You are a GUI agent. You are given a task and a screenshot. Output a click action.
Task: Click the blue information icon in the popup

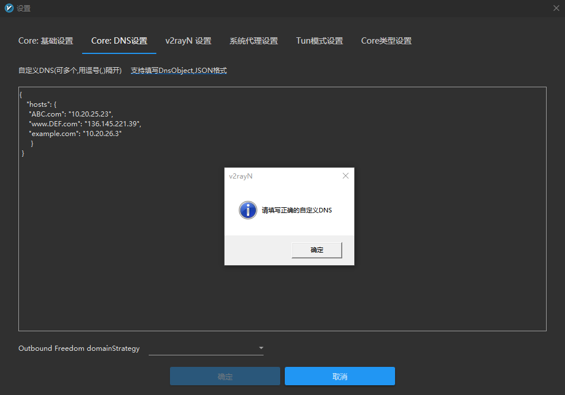coord(248,210)
